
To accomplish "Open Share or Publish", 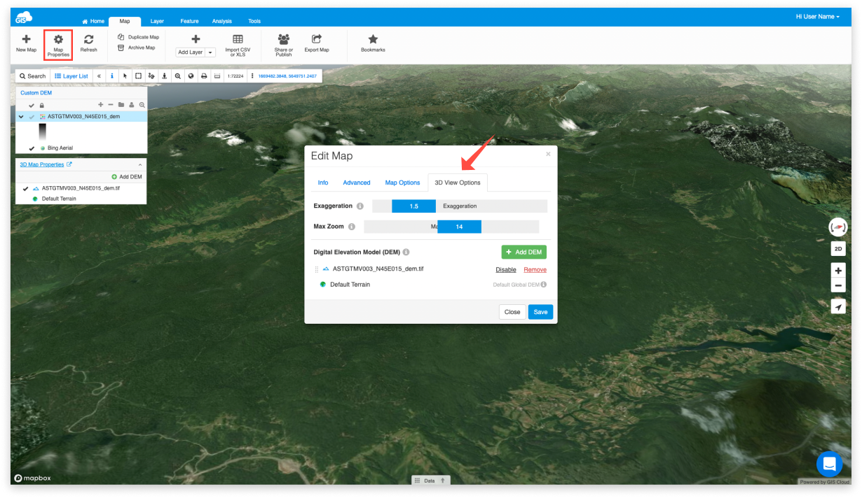I will [284, 45].
